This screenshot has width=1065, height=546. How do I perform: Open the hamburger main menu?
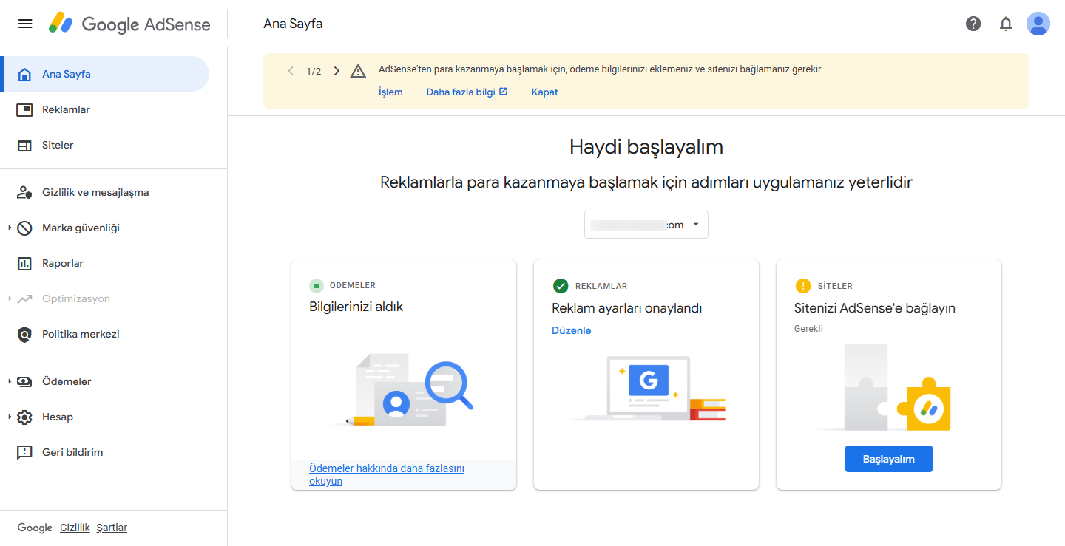[x=25, y=24]
